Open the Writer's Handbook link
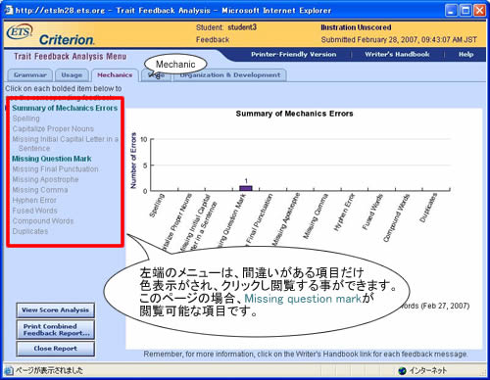This screenshot has width=490, height=380. [x=397, y=55]
